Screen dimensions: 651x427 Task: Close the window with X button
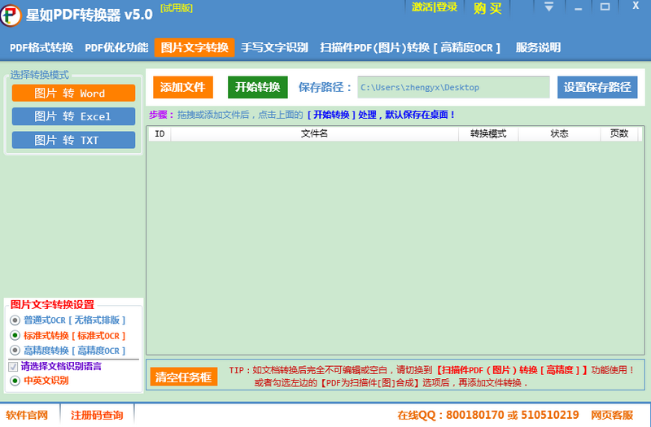pyautogui.click(x=636, y=6)
